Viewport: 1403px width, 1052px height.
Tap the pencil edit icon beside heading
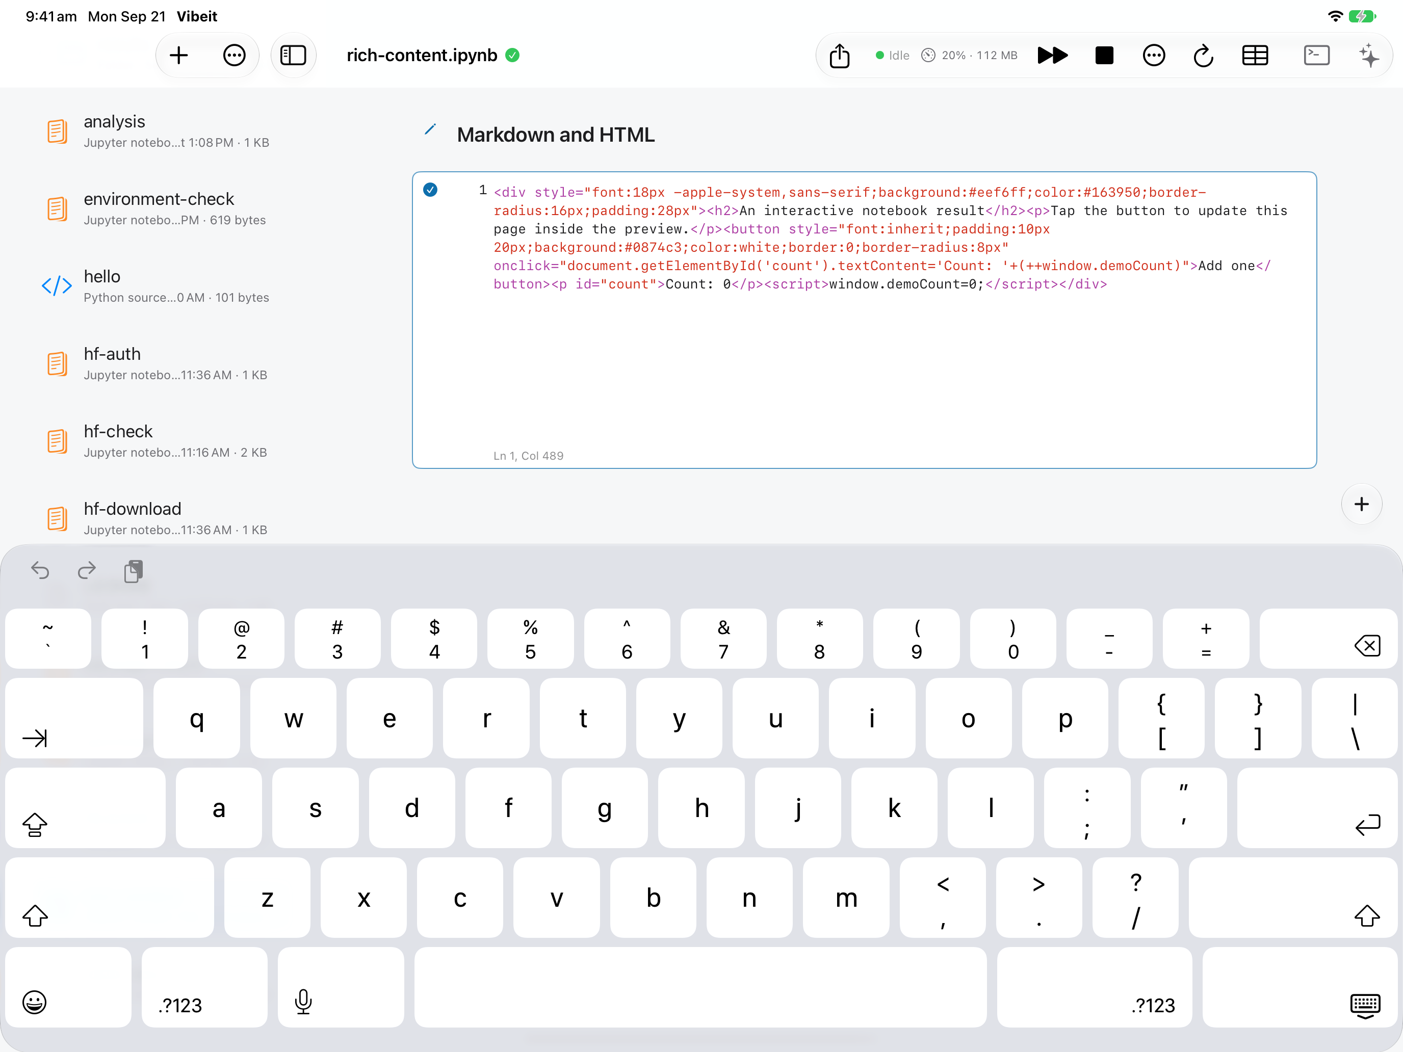[x=430, y=130]
